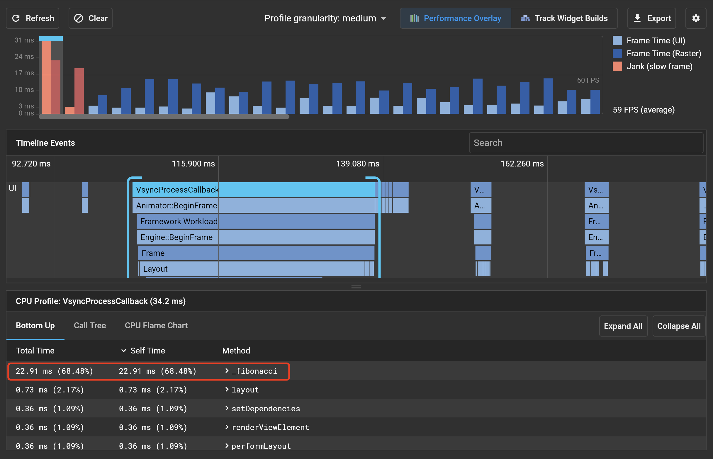The height and width of the screenshot is (459, 713).
Task: Click the Clear circle-slash icon
Action: pos(78,18)
